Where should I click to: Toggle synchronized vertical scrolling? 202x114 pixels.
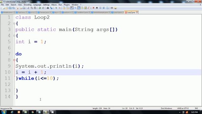(64, 8)
